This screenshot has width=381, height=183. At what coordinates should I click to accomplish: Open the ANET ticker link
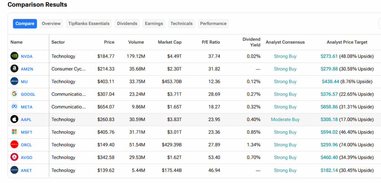26,170
